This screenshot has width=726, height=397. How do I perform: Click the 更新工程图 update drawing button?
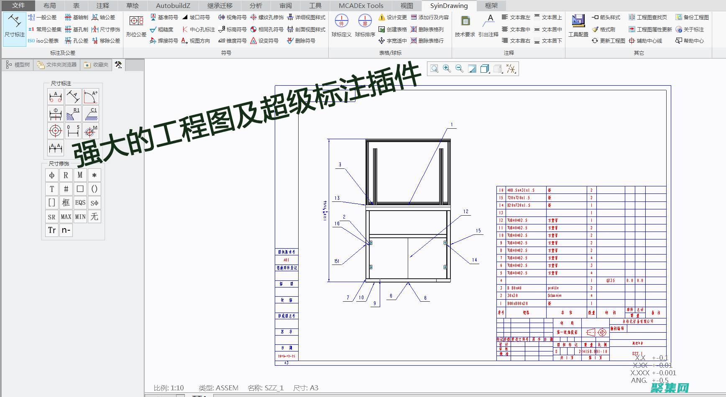[x=608, y=41]
